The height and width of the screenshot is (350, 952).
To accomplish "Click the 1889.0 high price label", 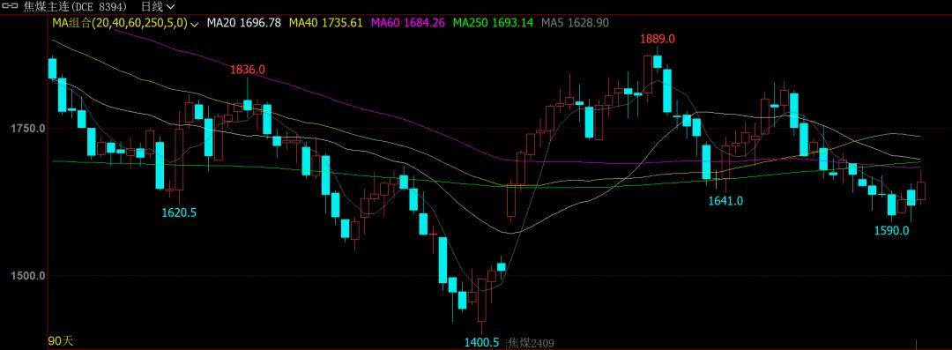I will point(658,39).
